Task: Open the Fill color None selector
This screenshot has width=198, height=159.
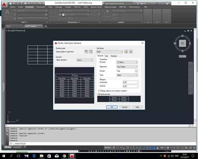Action: (127, 62)
